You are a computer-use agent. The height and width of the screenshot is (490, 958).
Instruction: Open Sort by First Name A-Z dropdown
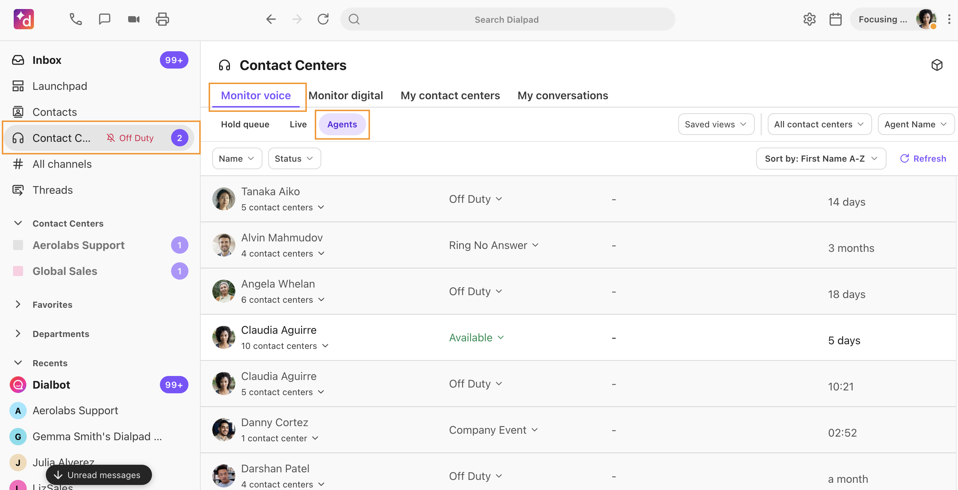click(x=821, y=158)
